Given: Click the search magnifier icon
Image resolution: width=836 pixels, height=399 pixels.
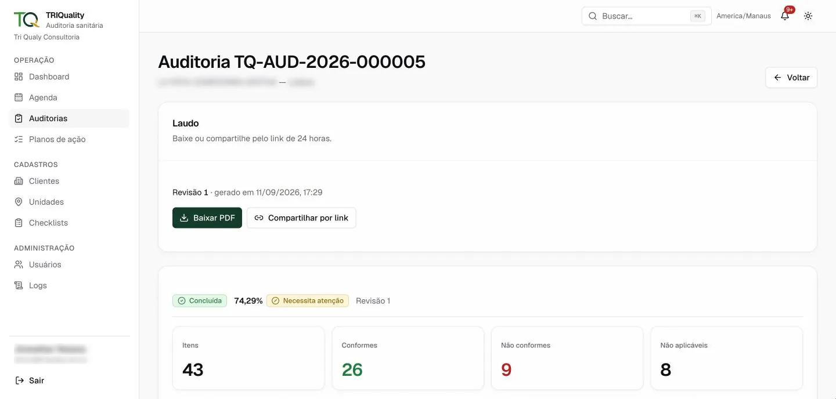Looking at the screenshot, I should [x=593, y=16].
